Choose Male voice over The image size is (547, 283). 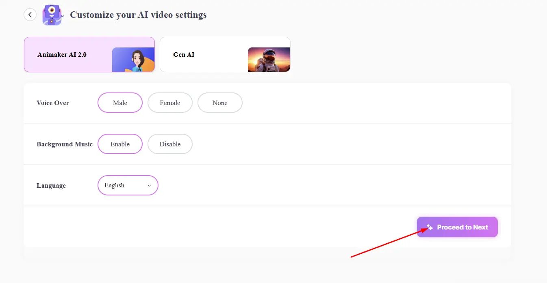point(120,103)
